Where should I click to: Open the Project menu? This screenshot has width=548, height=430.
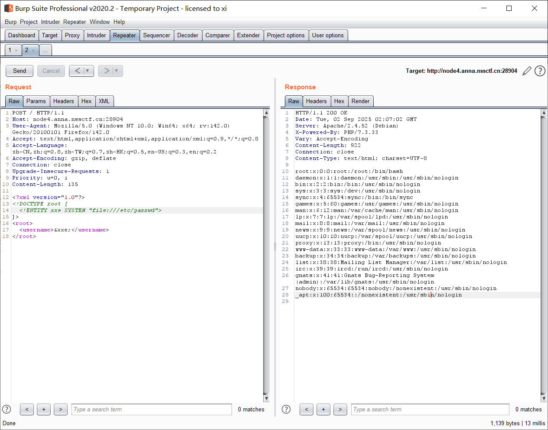click(29, 22)
